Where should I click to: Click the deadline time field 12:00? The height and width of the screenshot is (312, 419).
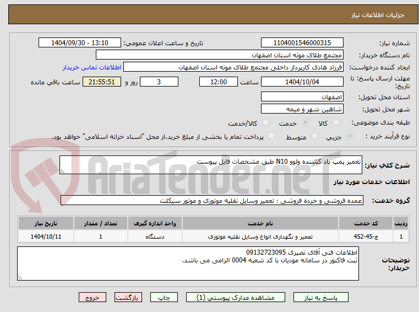tap(219, 82)
